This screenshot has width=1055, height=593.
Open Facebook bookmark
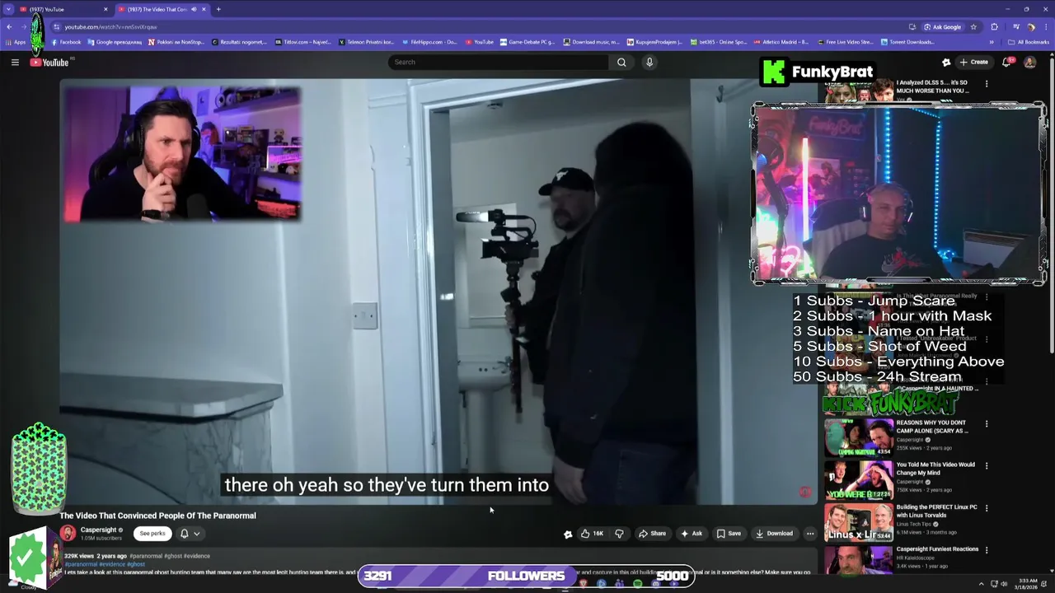[x=66, y=42]
